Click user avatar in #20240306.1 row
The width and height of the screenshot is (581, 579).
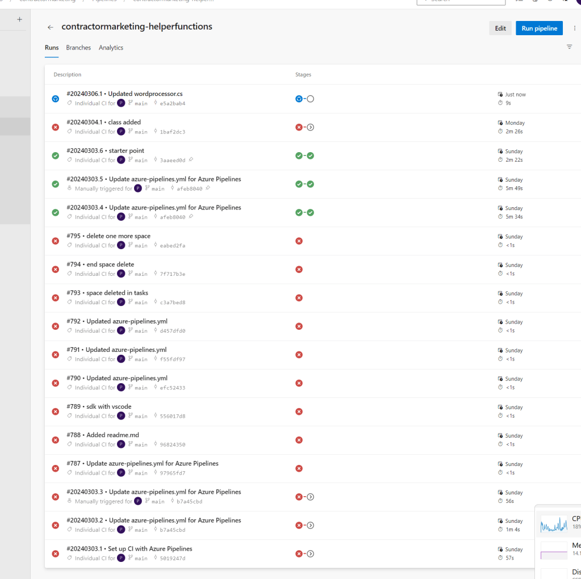coord(121,103)
